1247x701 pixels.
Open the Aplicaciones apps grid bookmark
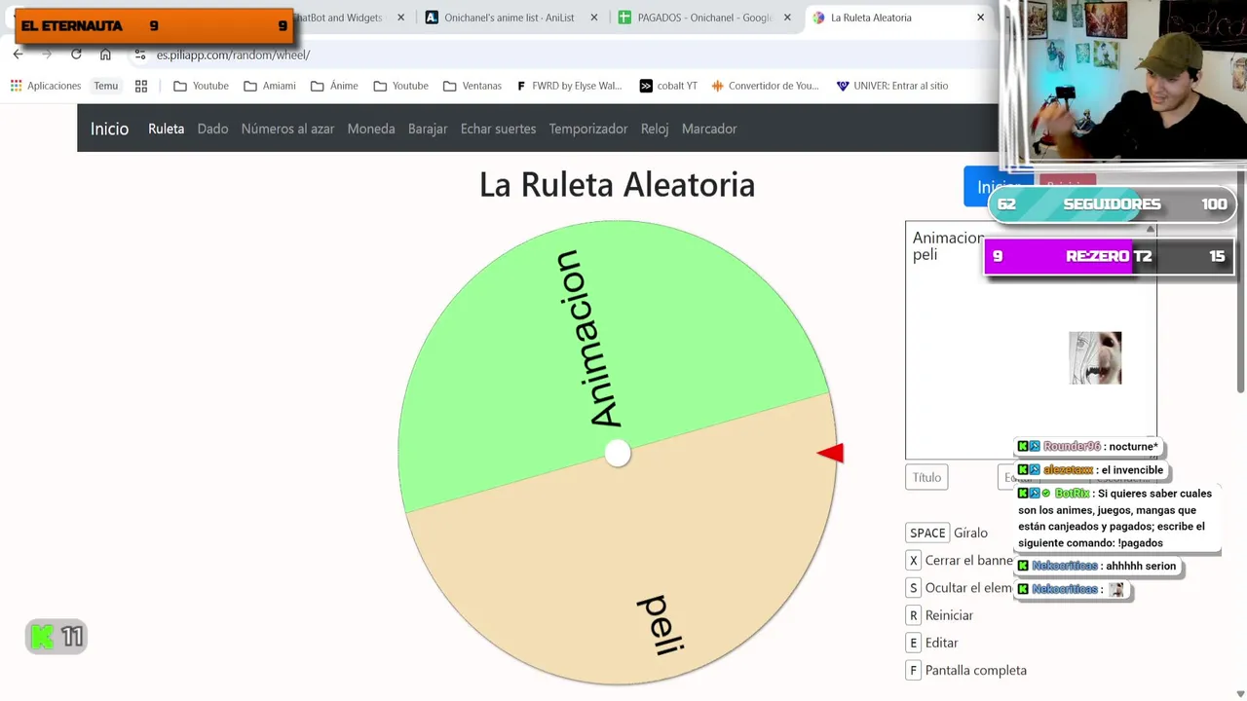[46, 86]
